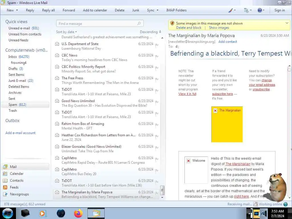The image size is (292, 219).
Task: Click Sign in at top right
Action: (279, 10)
